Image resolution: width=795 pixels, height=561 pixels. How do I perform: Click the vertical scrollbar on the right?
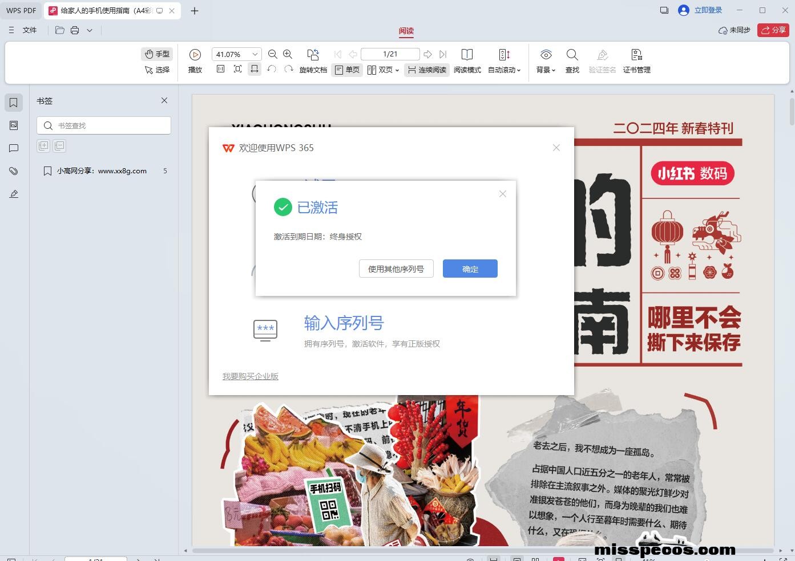pos(792,112)
